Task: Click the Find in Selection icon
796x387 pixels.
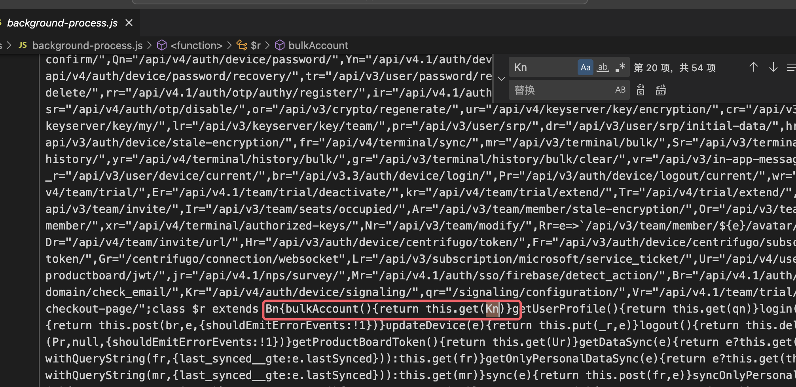Action: (792, 67)
